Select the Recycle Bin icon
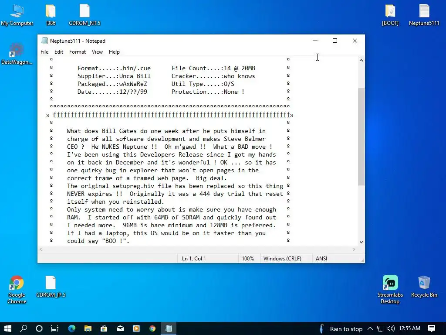 pyautogui.click(x=424, y=287)
